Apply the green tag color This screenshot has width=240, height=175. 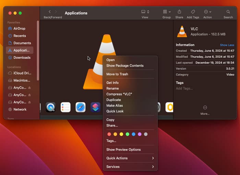click(127, 134)
